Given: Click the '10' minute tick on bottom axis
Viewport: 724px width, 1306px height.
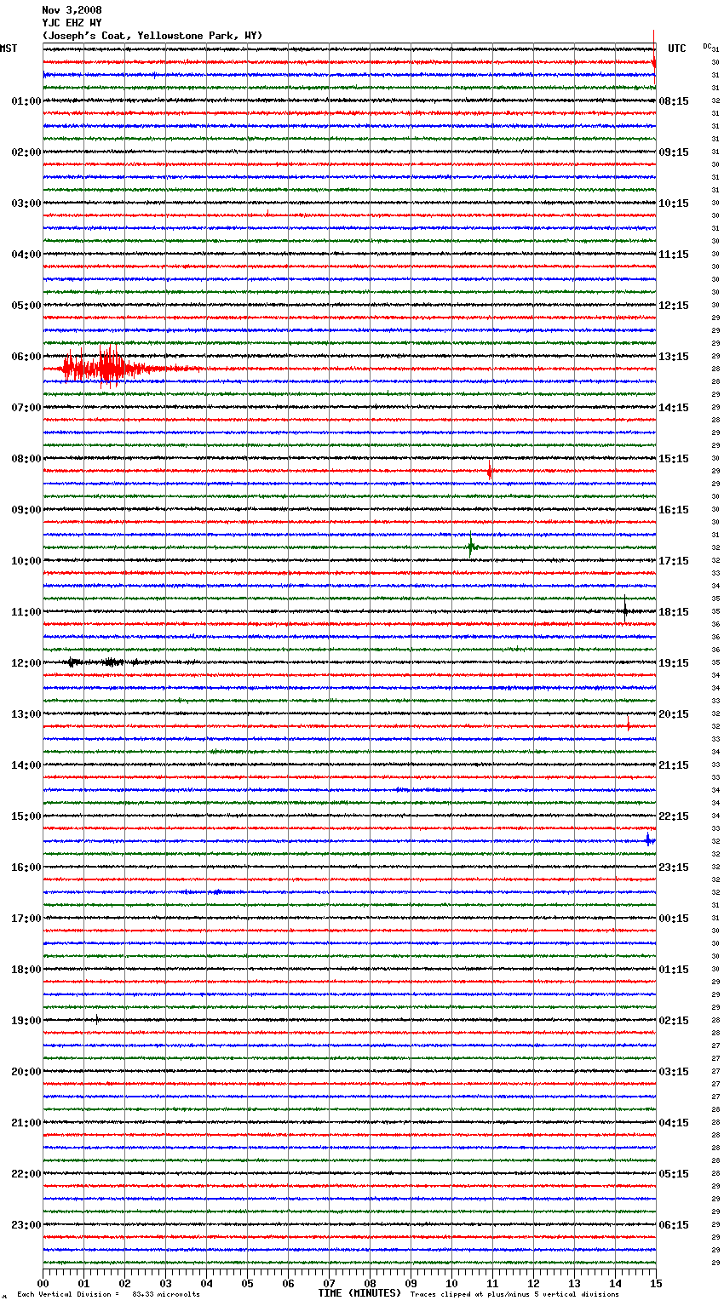Looking at the screenshot, I should pyautogui.click(x=451, y=1283).
